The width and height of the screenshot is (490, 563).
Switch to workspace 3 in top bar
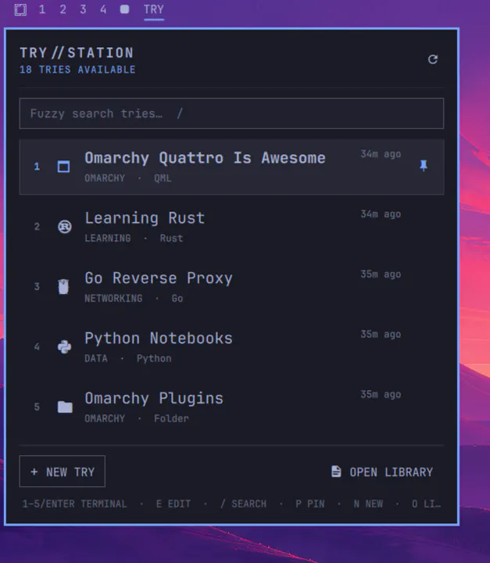point(83,9)
